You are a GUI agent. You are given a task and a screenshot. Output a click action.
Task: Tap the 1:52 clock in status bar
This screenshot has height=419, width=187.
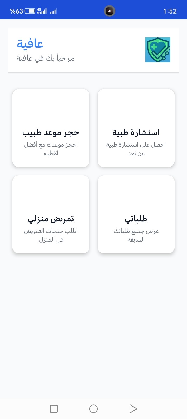pyautogui.click(x=170, y=11)
